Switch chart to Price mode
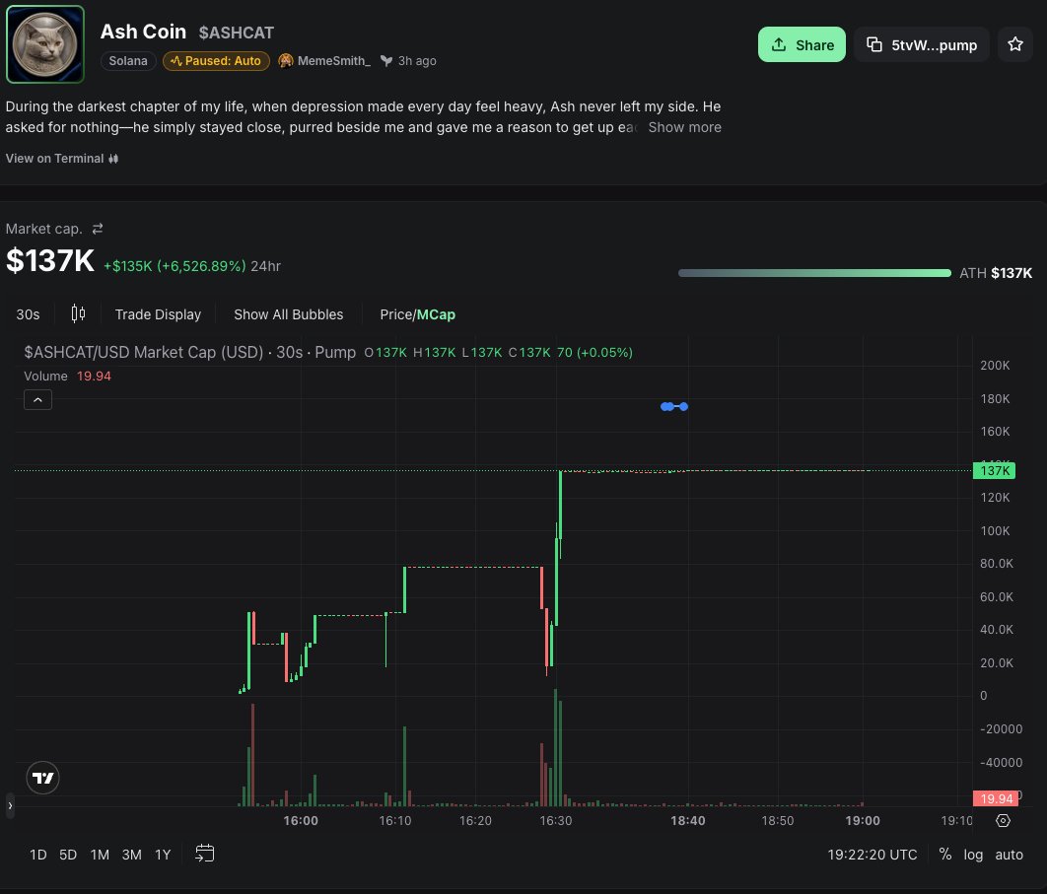Viewport: 1047px width, 894px height. click(396, 314)
